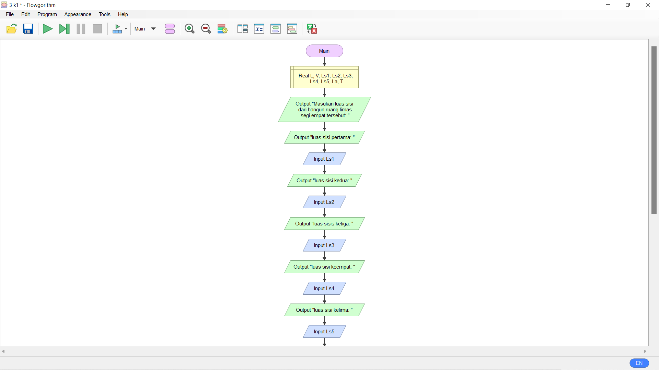659x370 pixels.
Task: Select the Input Ls3 flowchart shape
Action: pyautogui.click(x=324, y=245)
